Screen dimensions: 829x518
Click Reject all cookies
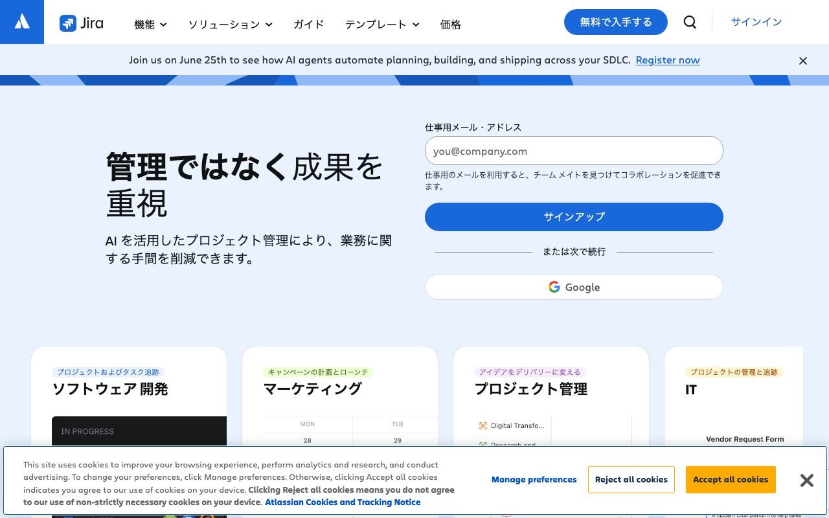point(631,480)
